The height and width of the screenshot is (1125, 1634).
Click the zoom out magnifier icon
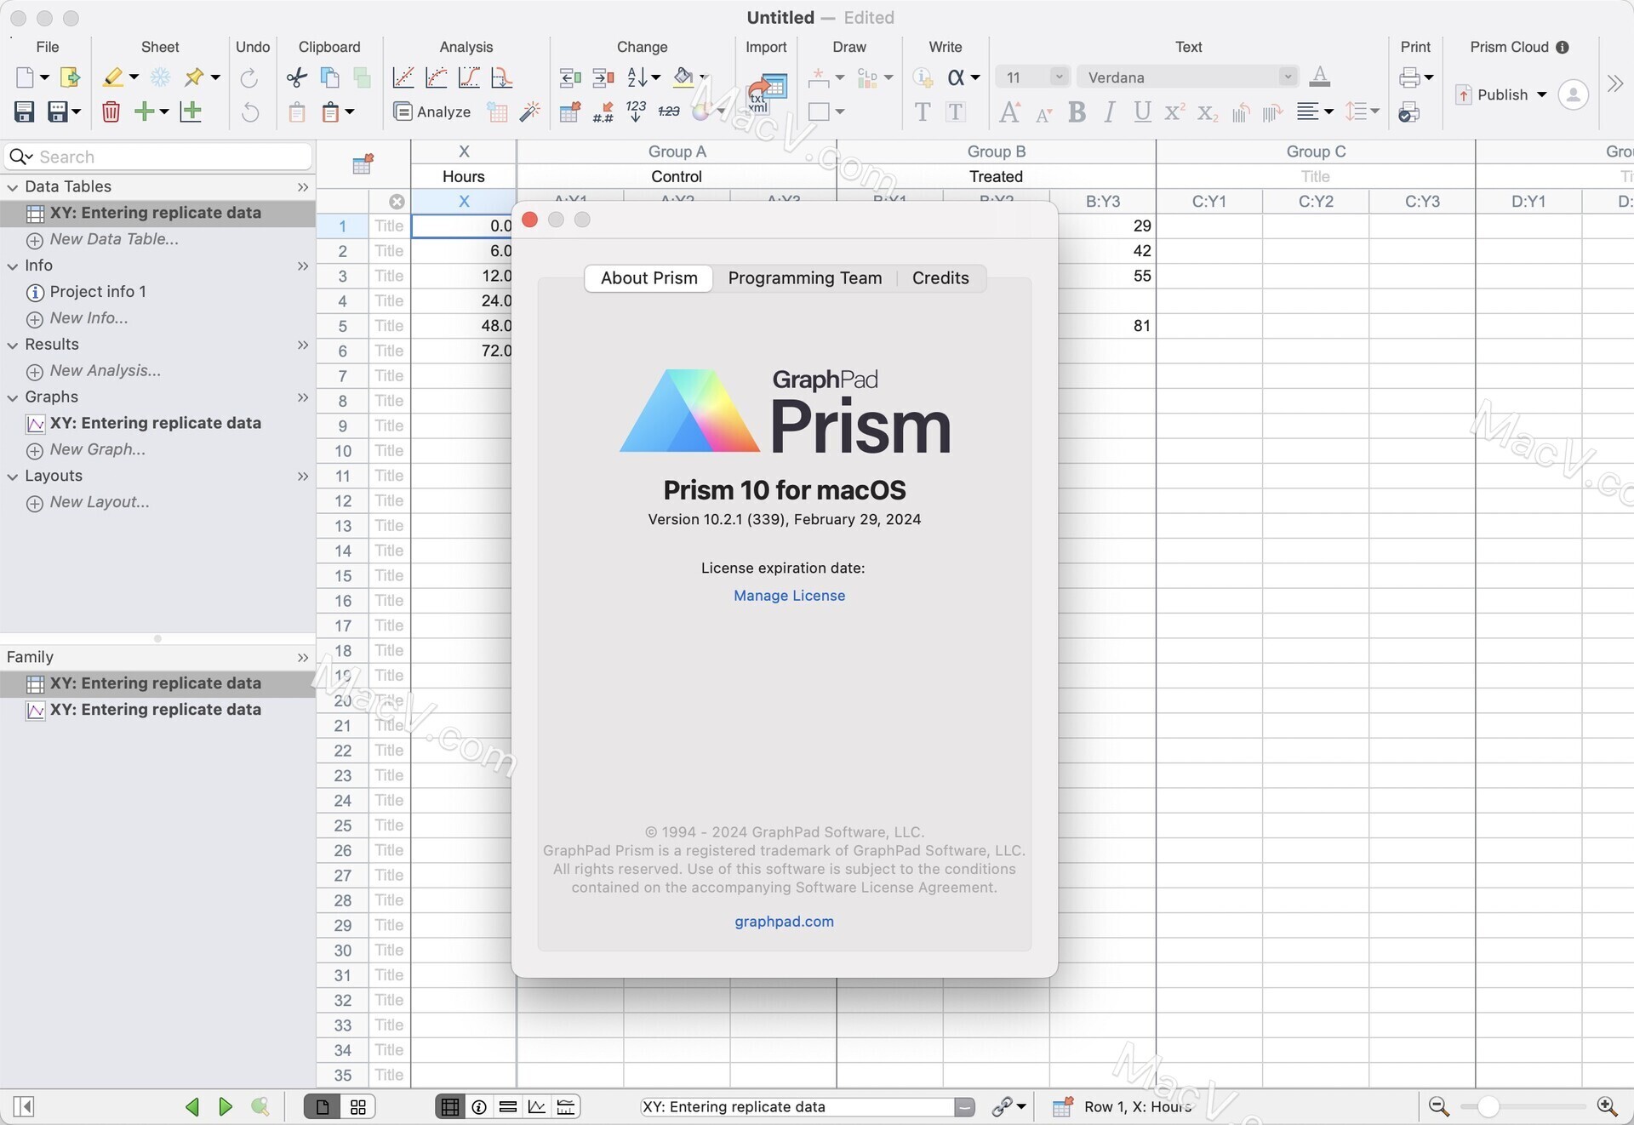[x=1439, y=1106]
